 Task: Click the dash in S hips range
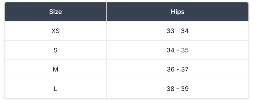coord(178,51)
